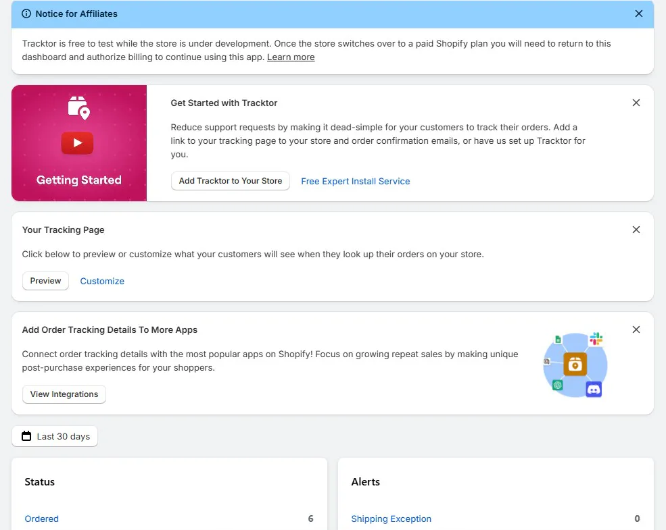Image resolution: width=666 pixels, height=530 pixels.
Task: Close the Get Started with Tracktor card
Action: (x=636, y=103)
